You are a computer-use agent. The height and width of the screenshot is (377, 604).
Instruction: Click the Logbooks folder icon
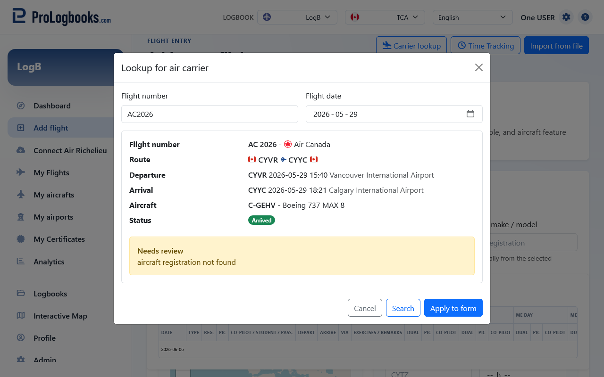point(21,294)
